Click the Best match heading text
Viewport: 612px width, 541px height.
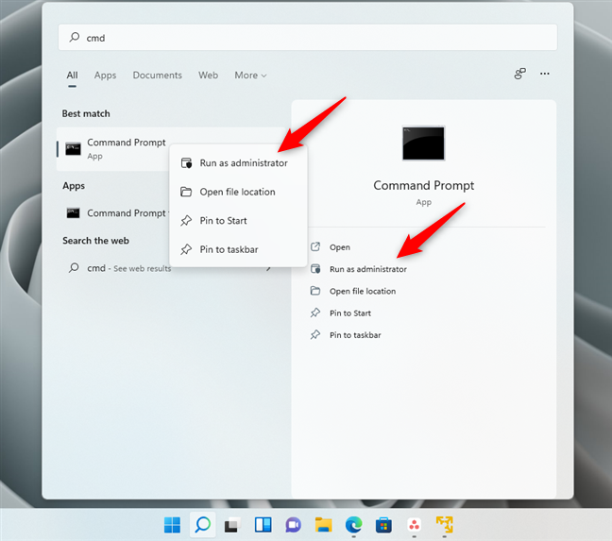(x=86, y=113)
